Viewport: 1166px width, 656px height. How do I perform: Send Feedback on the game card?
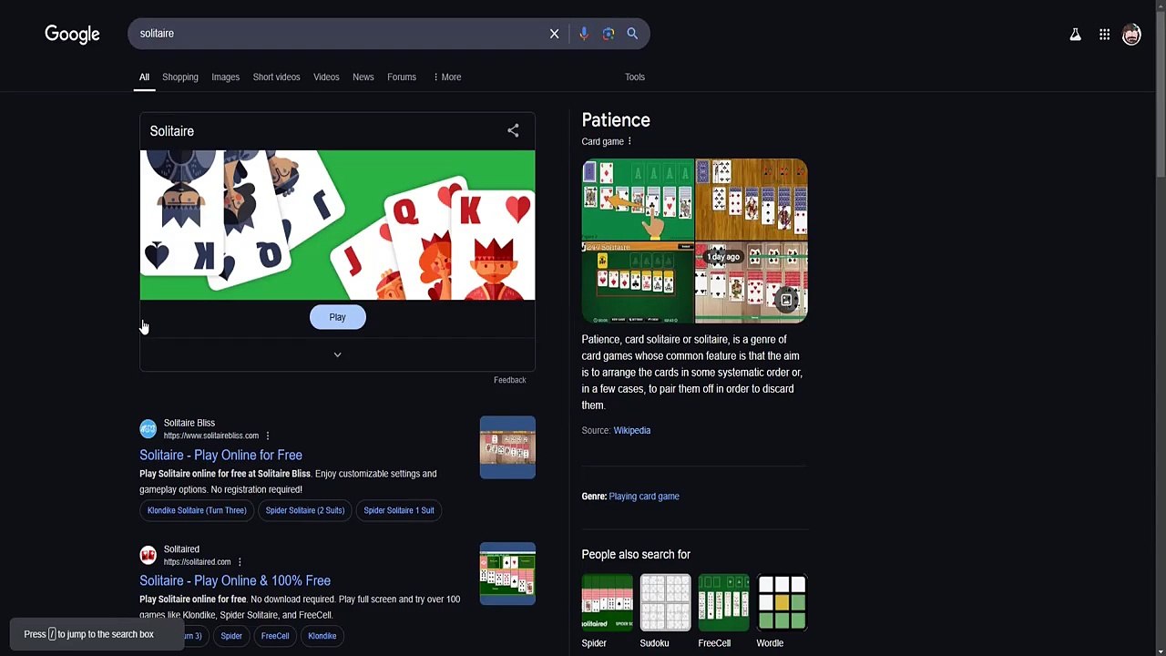click(509, 380)
